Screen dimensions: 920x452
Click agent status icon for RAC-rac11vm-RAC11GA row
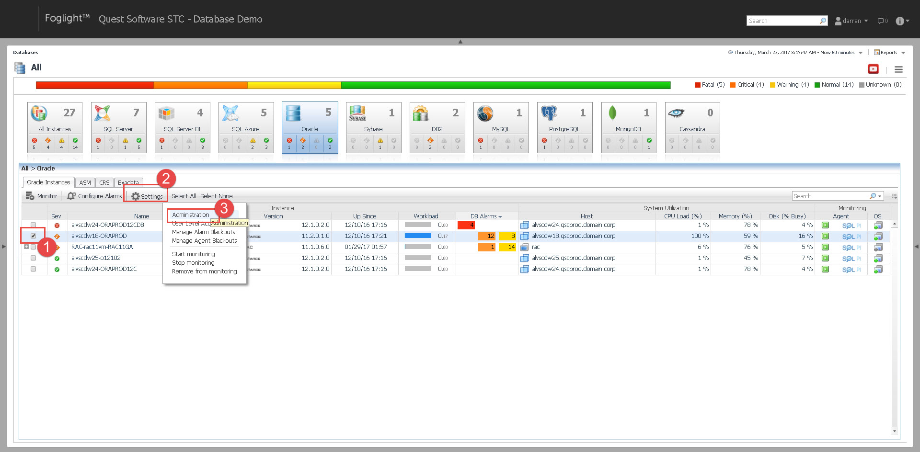[825, 247]
